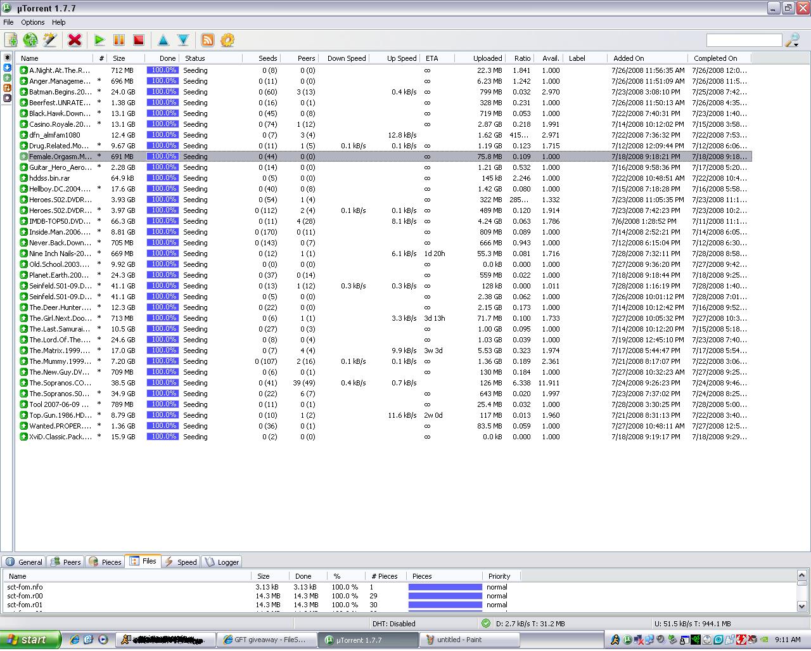Stop the torrent with the red stop icon
Viewport: 811px width, 651px height.
coord(139,40)
